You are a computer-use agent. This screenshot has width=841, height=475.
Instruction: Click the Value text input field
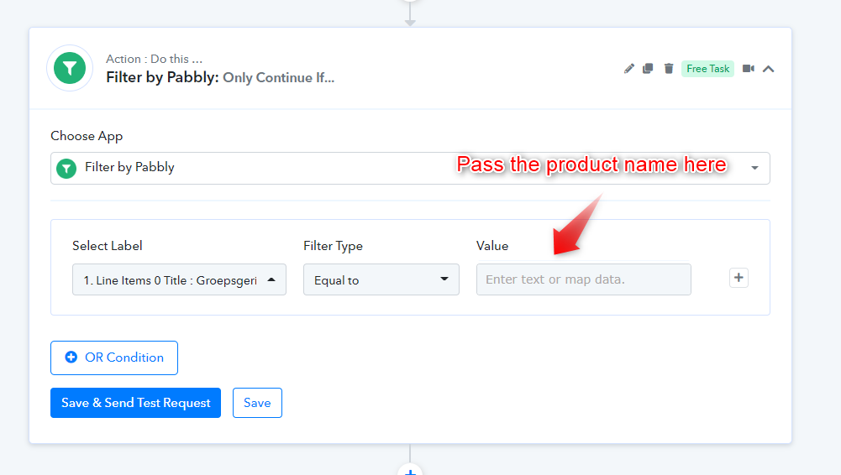pos(584,279)
